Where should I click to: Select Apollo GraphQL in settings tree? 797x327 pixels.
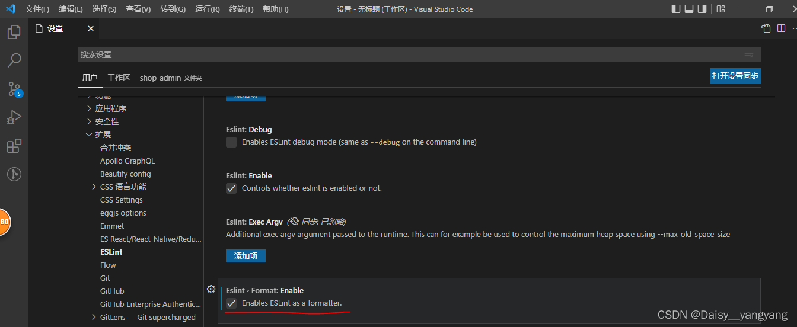click(x=127, y=161)
